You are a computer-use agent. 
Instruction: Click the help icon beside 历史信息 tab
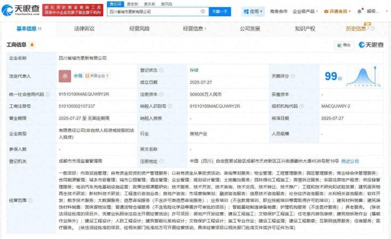point(373,29)
